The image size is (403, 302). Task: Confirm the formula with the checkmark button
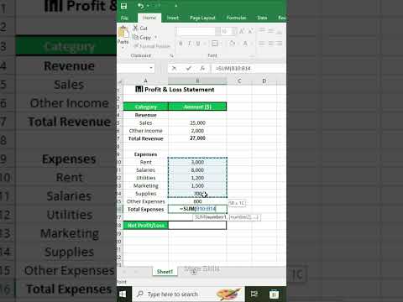tap(188, 68)
